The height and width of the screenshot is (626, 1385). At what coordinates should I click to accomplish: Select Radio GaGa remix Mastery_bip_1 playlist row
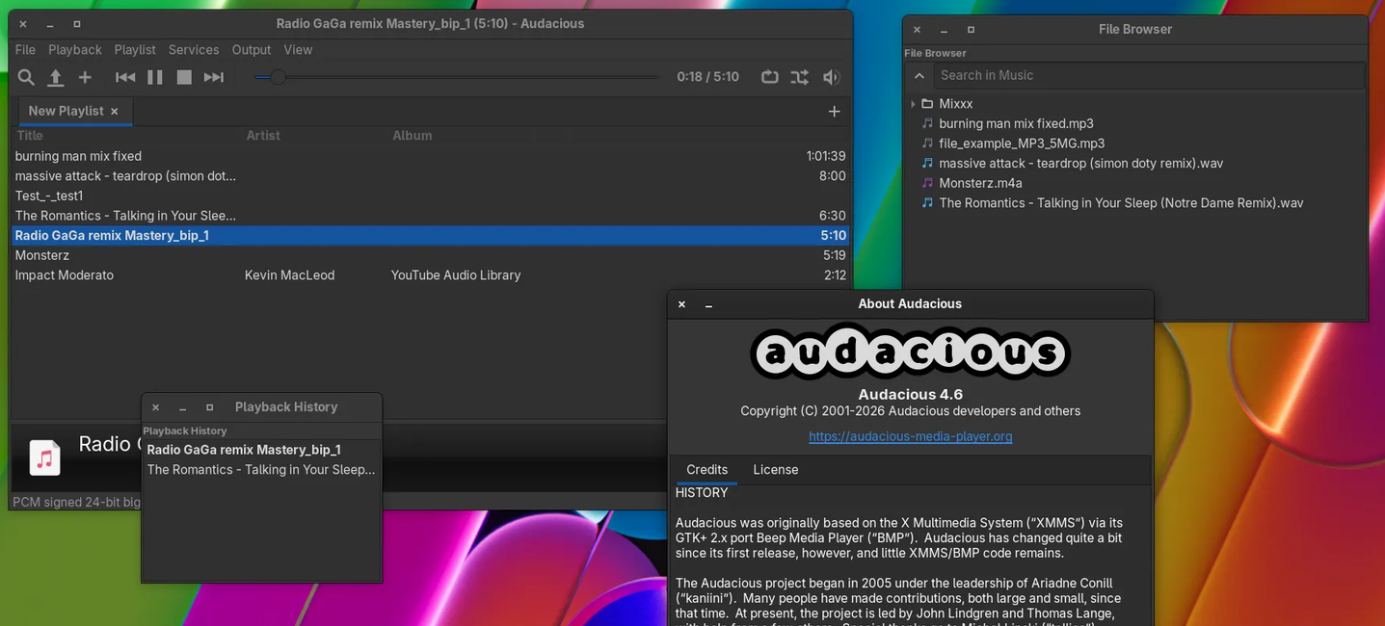click(430, 235)
